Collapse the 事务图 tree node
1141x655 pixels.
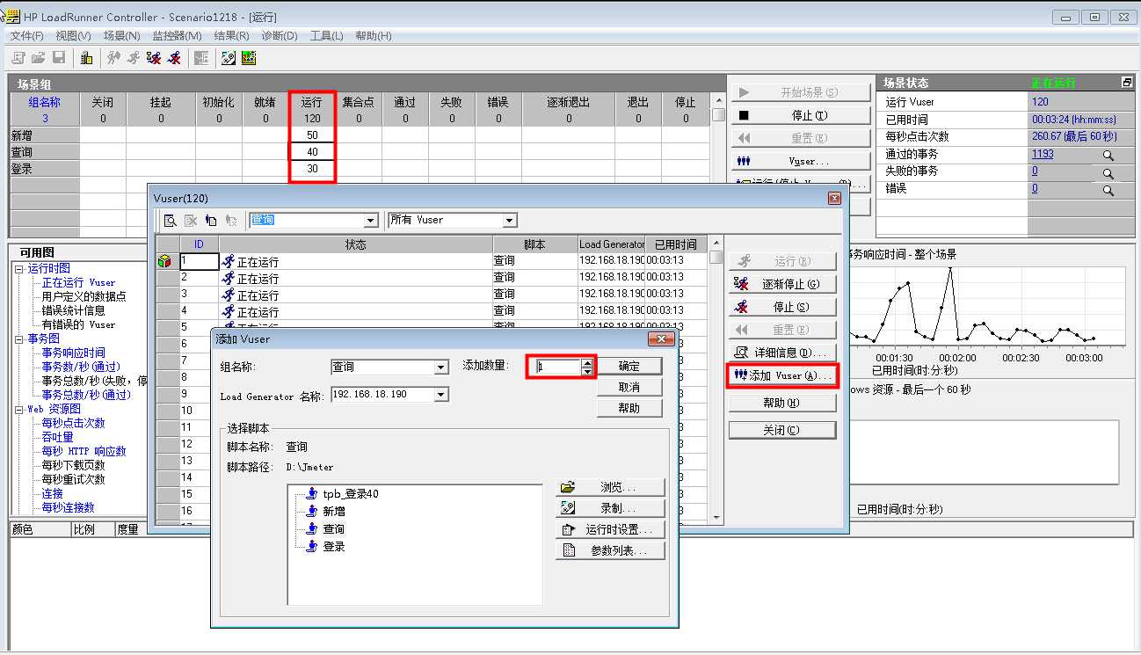coord(18,338)
